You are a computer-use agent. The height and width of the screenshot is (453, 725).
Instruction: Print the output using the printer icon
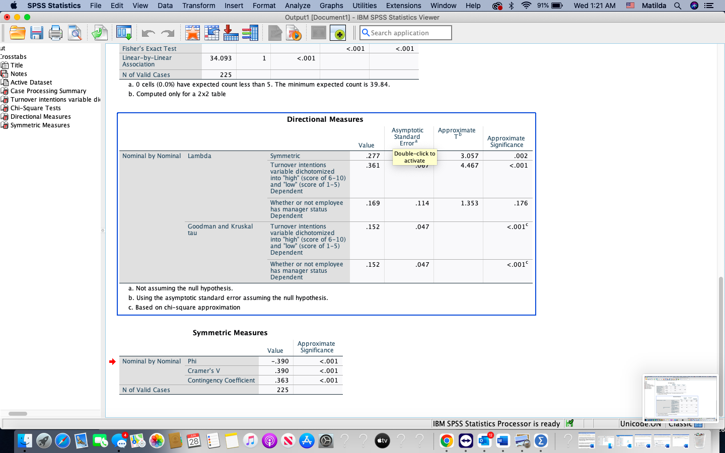click(x=55, y=32)
